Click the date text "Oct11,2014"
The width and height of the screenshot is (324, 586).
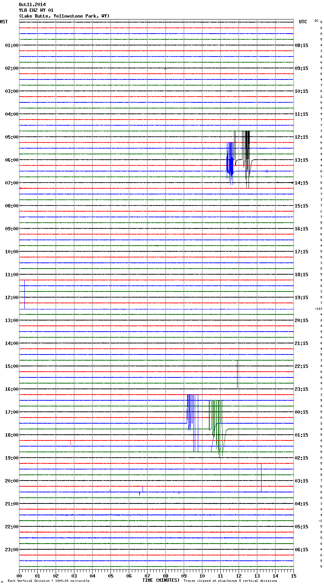(x=32, y=5)
